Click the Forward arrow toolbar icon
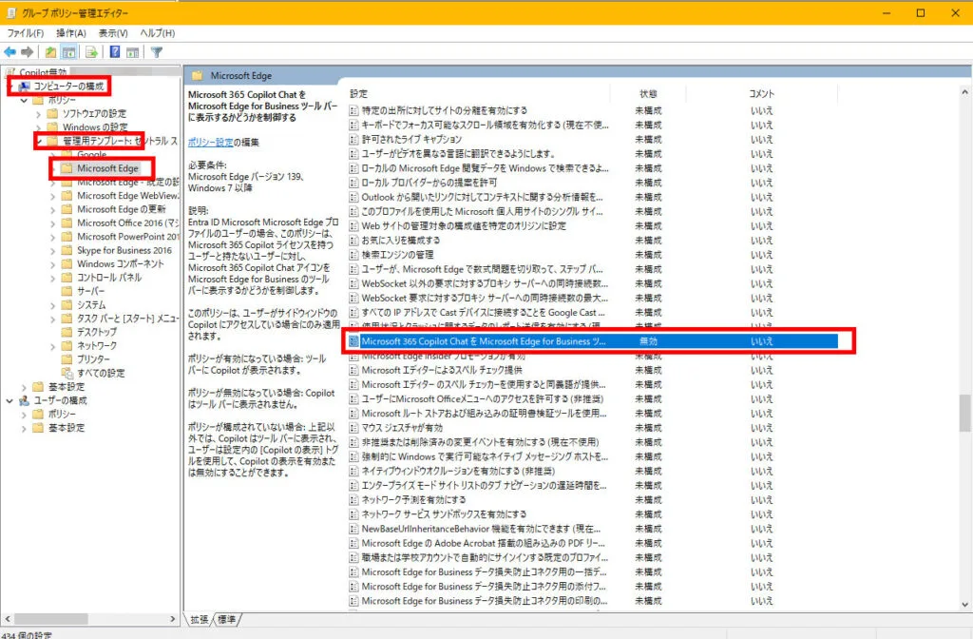The image size is (973, 639). pyautogui.click(x=27, y=52)
